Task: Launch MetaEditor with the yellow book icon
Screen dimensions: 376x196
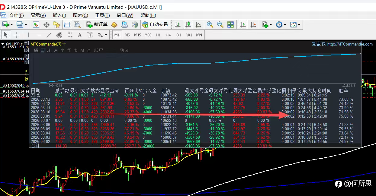Action: pyautogui.click(x=114, y=24)
